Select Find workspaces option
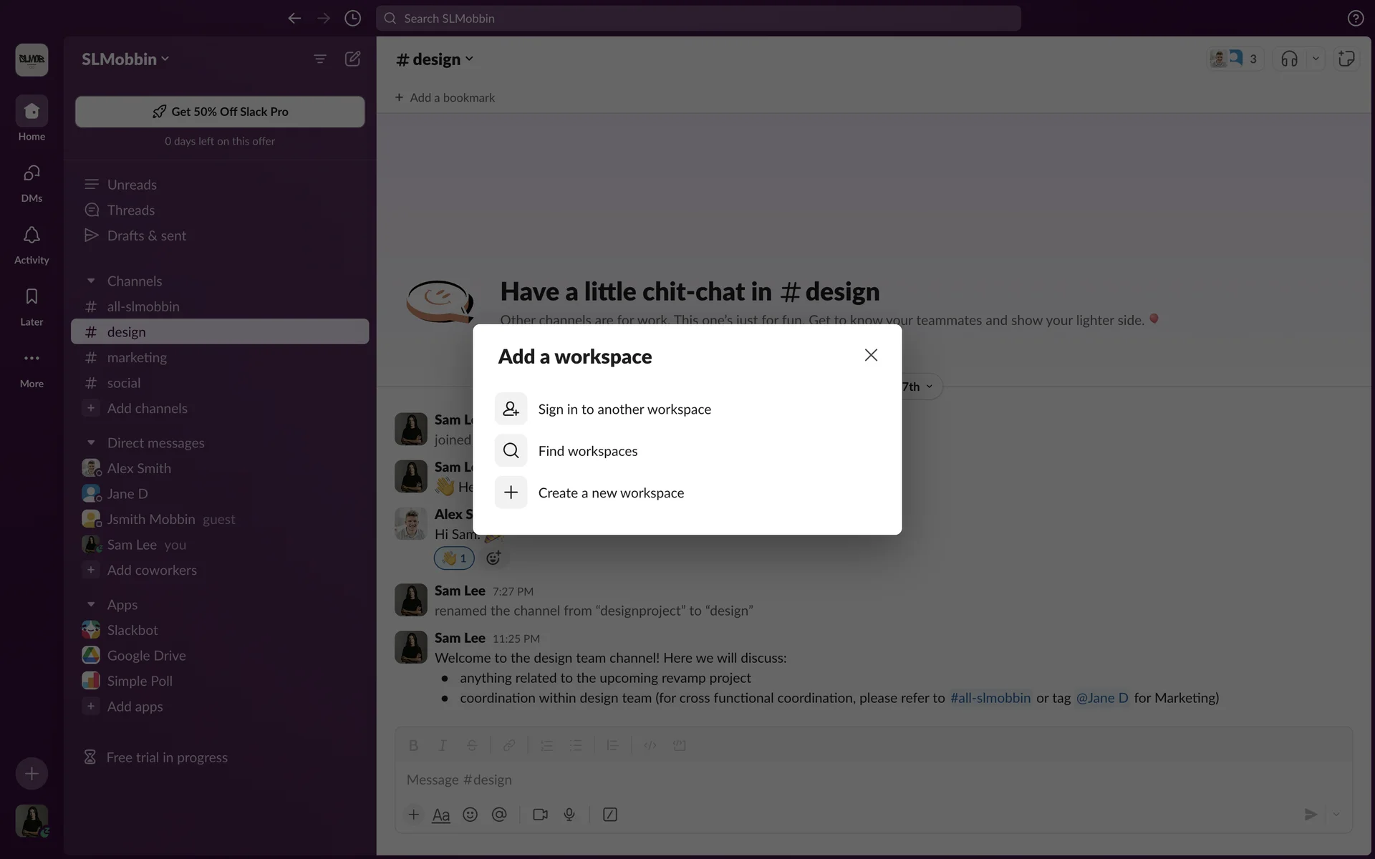 [587, 451]
